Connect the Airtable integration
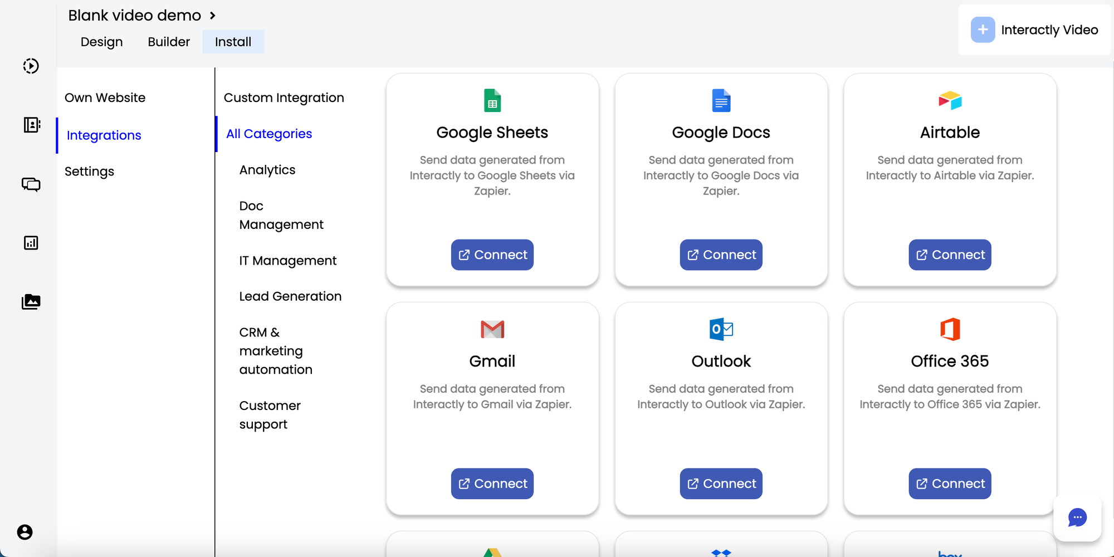The height and width of the screenshot is (557, 1114). pyautogui.click(x=950, y=255)
